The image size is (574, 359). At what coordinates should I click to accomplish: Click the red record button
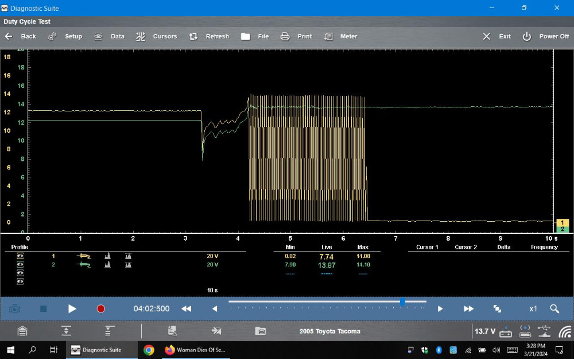101,309
